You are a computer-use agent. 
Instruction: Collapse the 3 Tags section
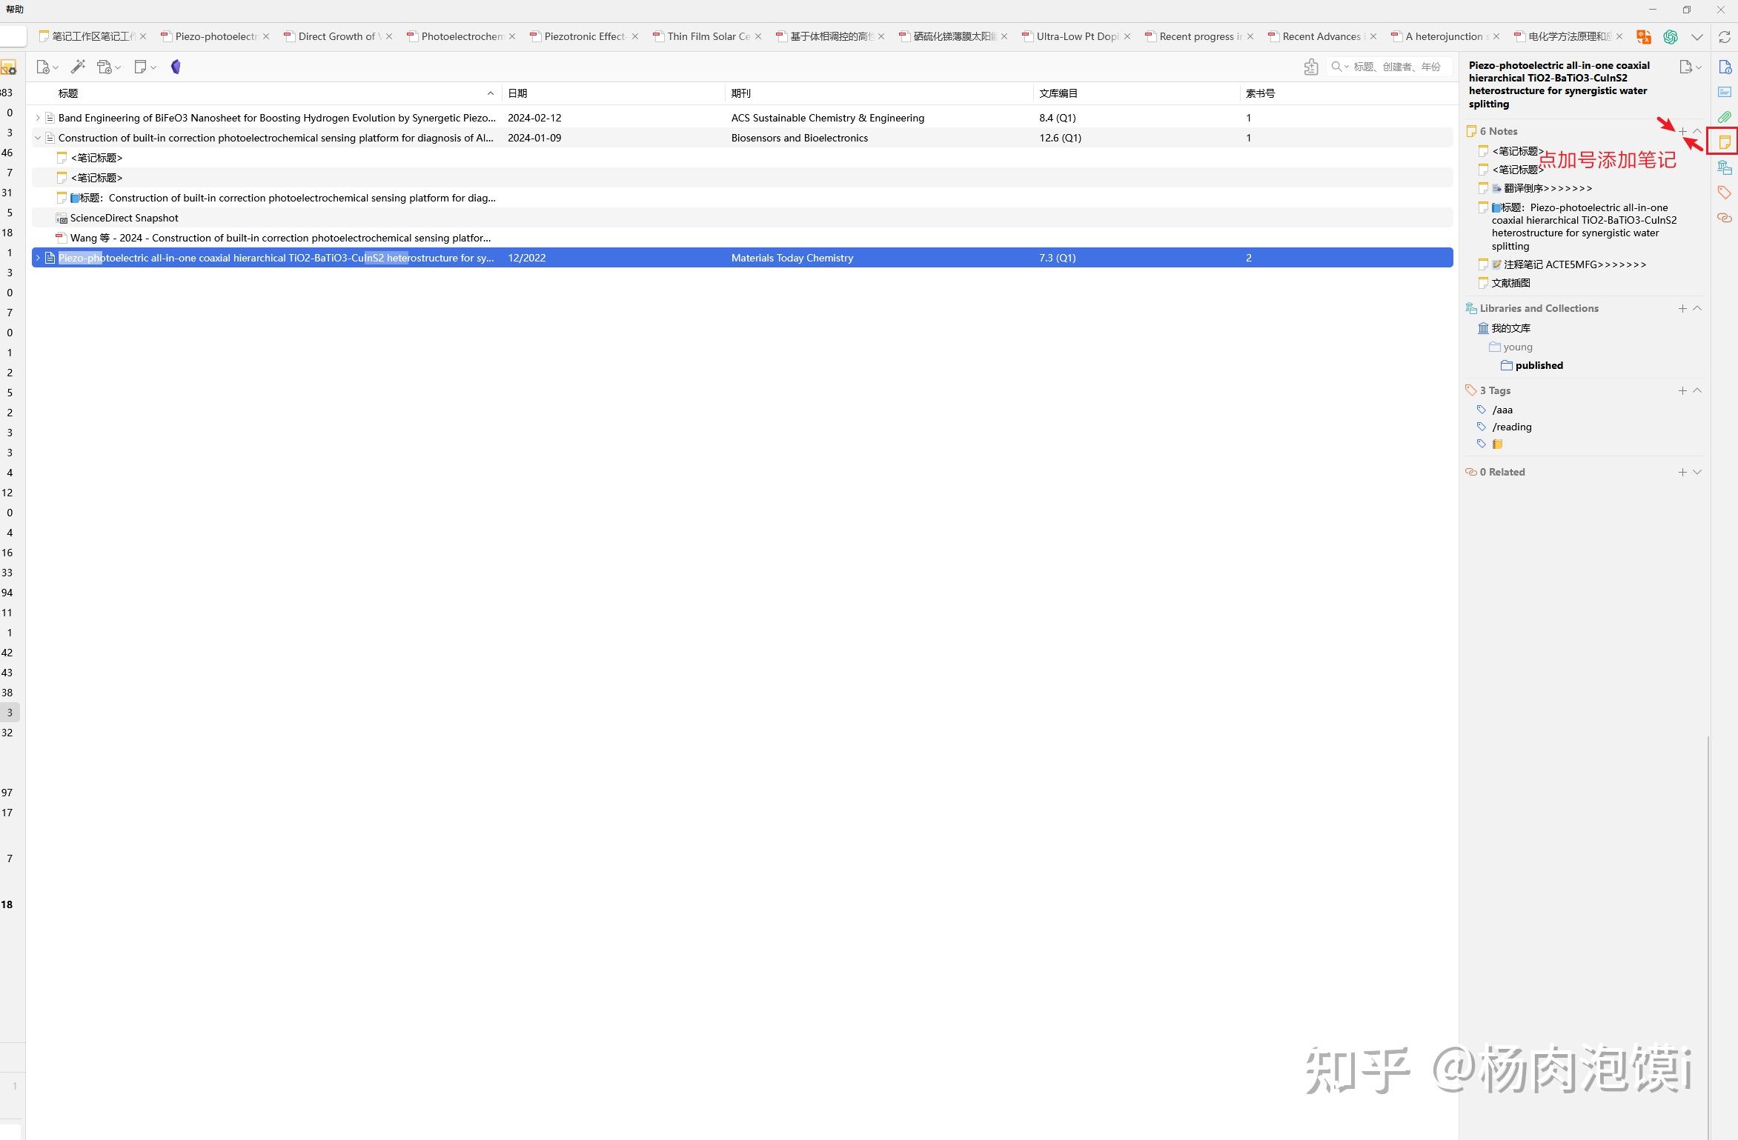(1697, 390)
